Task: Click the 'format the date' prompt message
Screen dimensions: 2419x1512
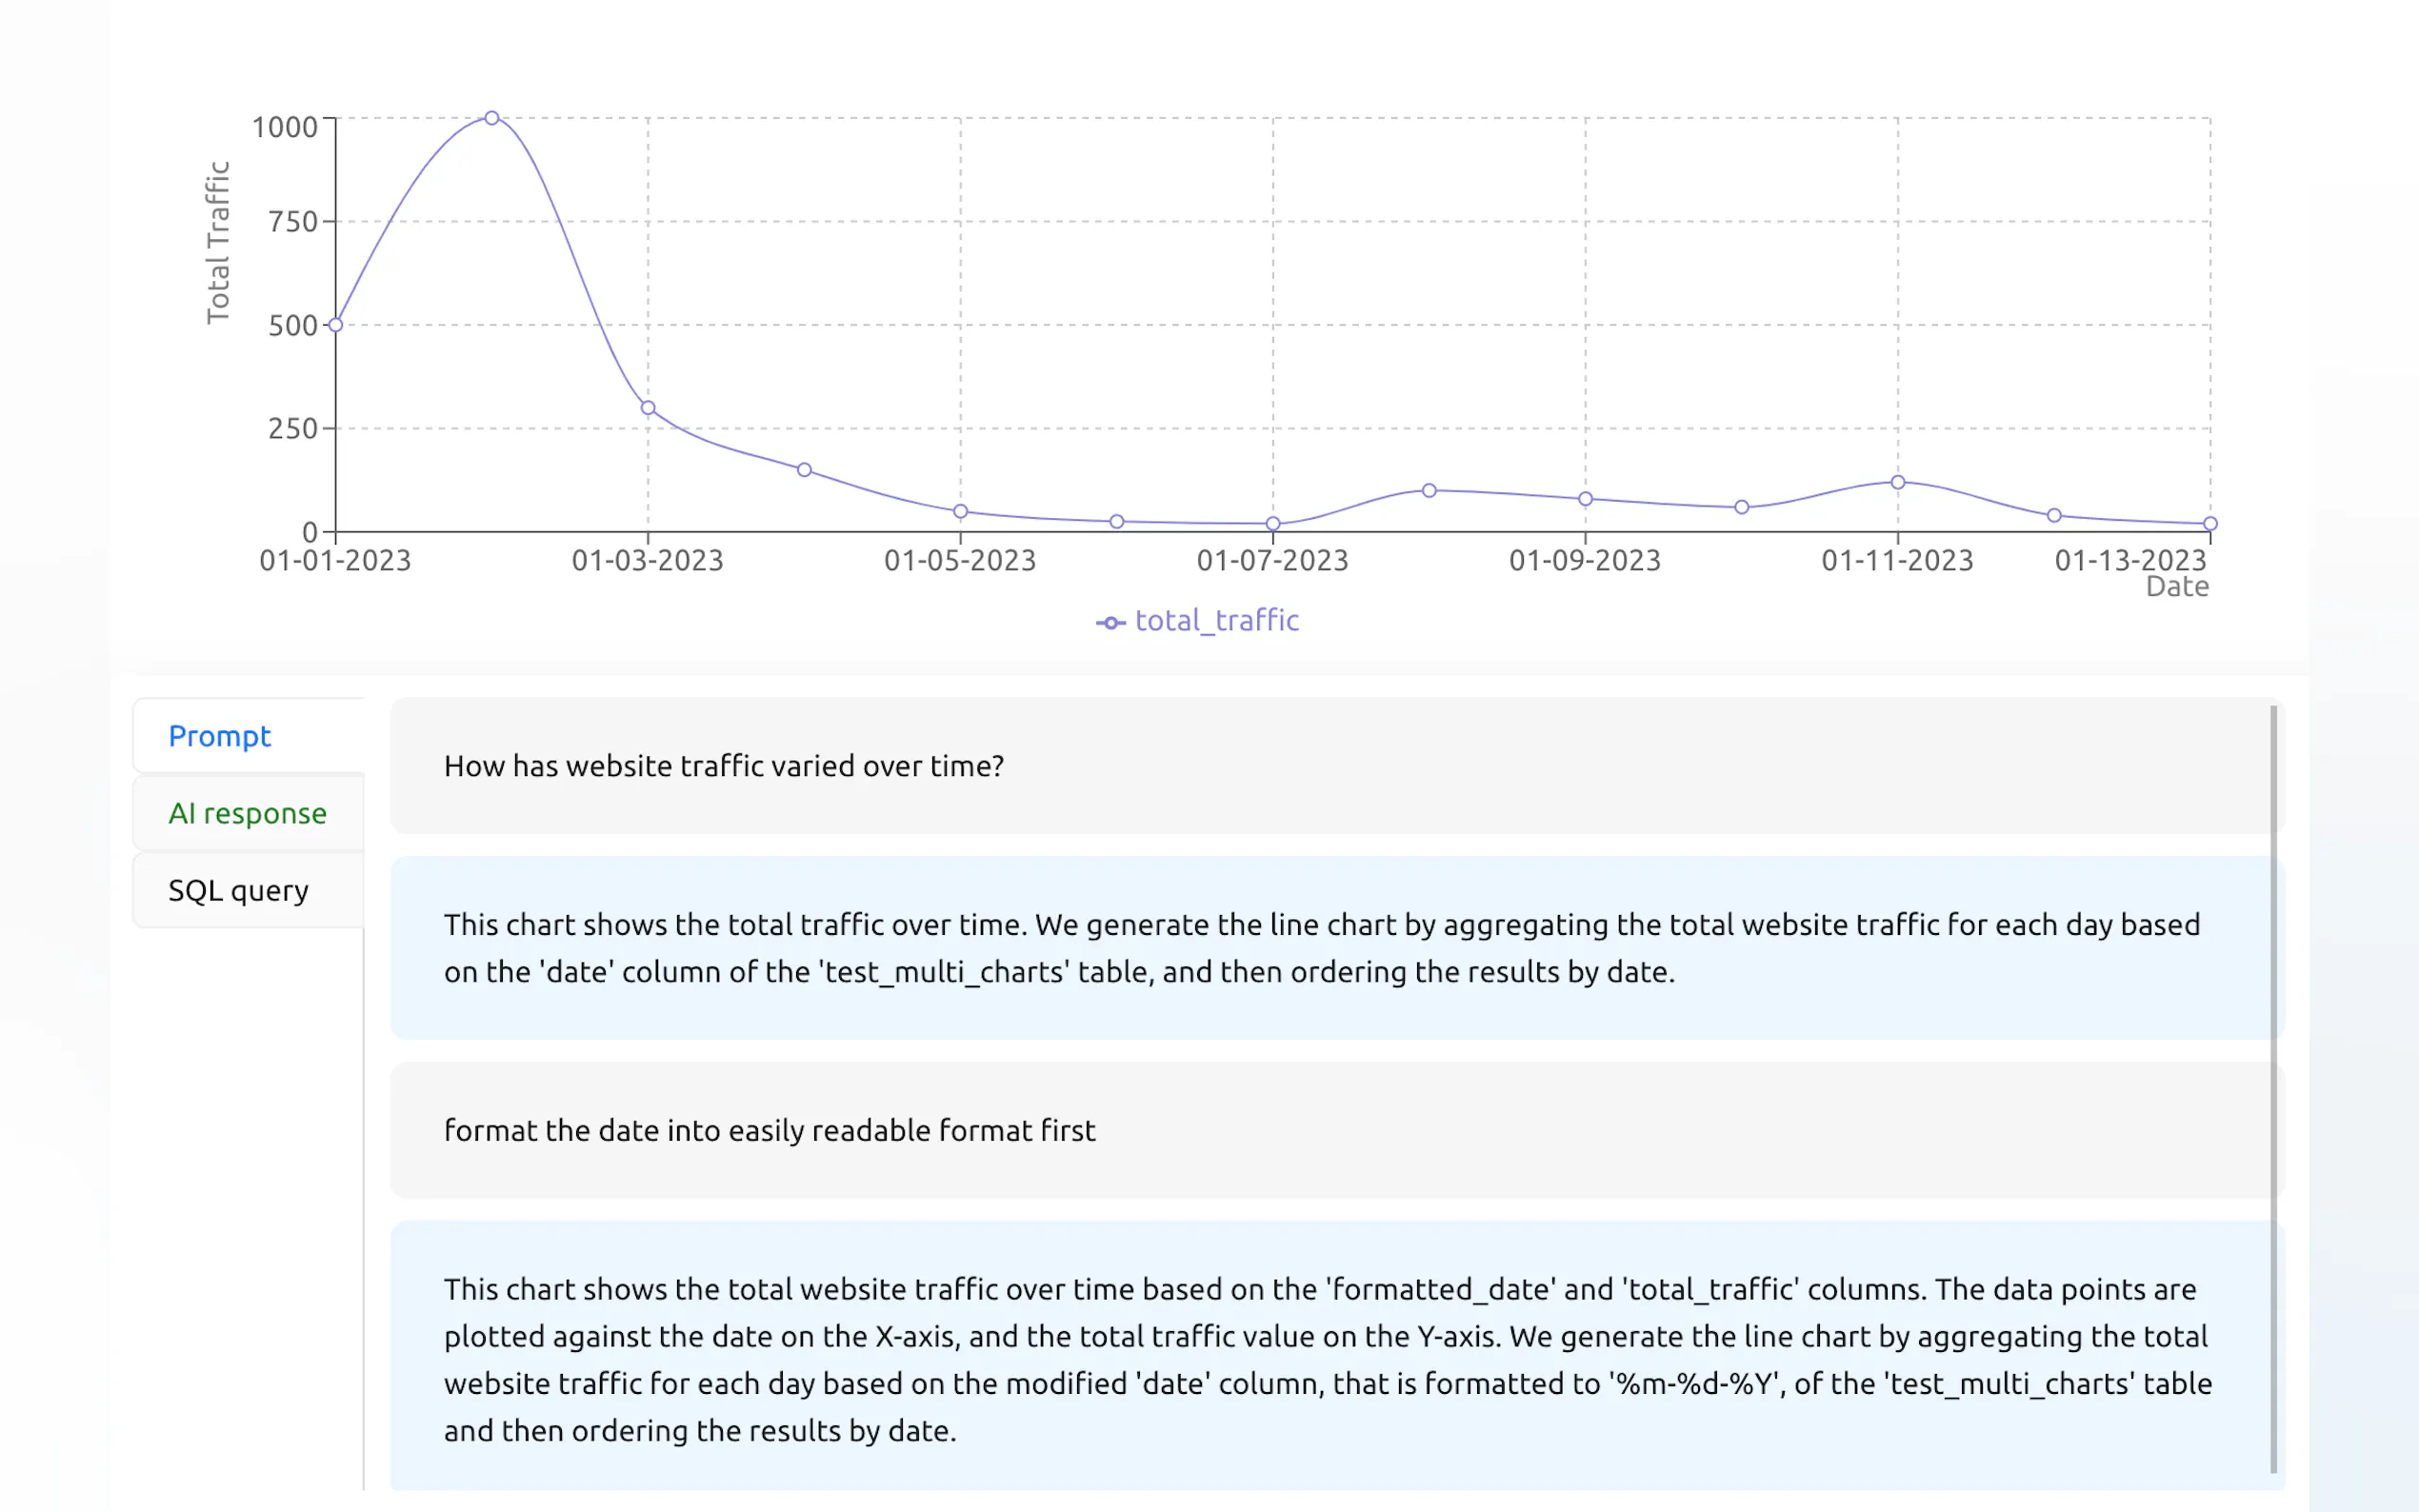Action: coord(769,1130)
